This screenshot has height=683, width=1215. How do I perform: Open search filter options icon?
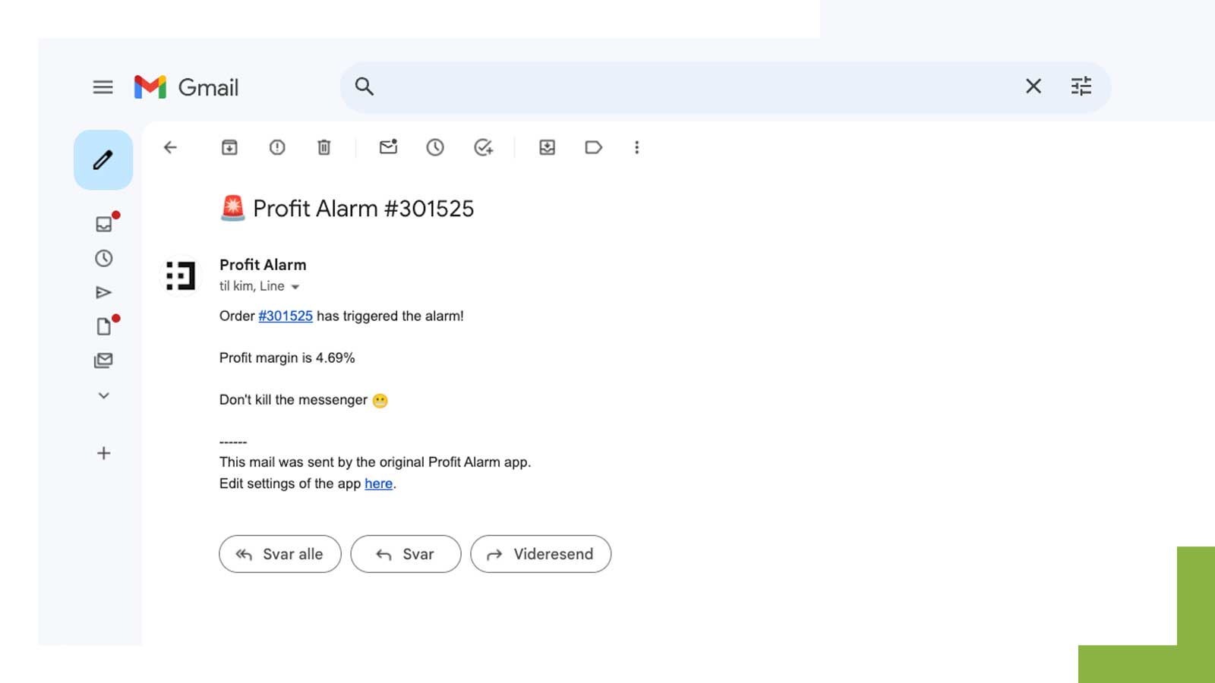[1081, 87]
